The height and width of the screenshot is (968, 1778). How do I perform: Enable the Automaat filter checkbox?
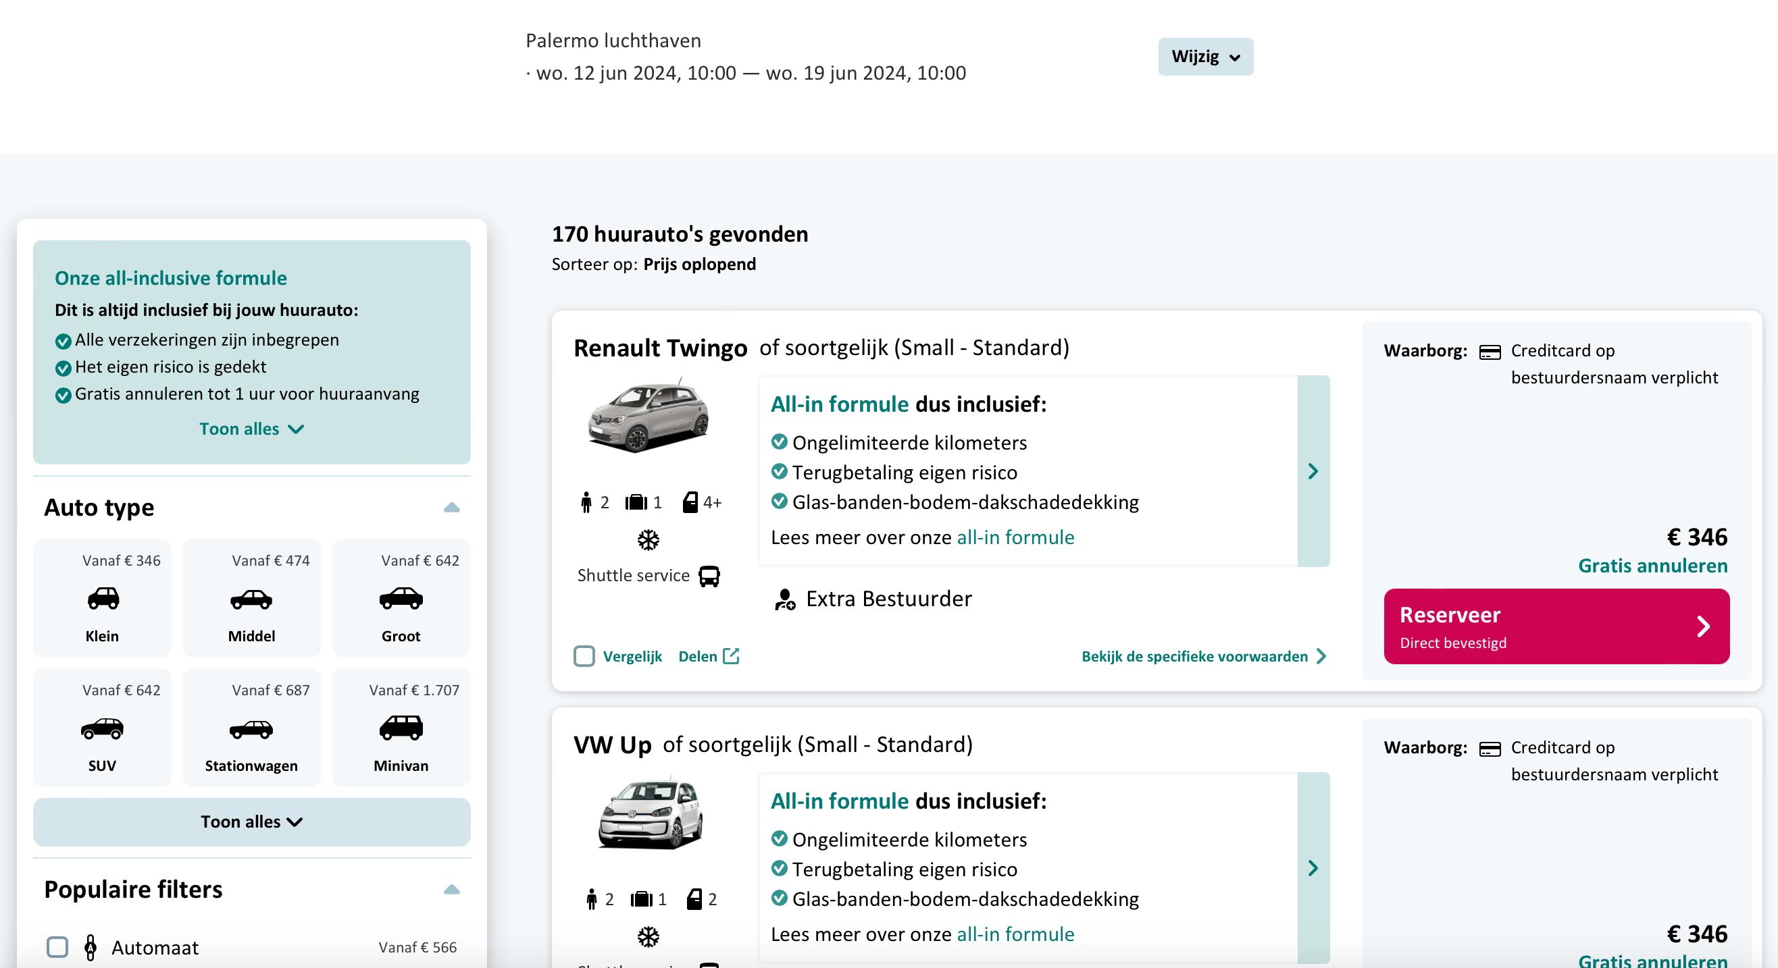(x=57, y=947)
